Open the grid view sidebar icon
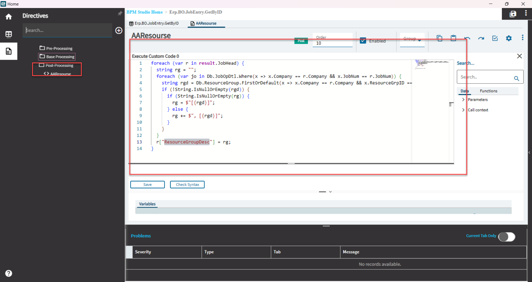The width and height of the screenshot is (532, 282). click(9, 34)
